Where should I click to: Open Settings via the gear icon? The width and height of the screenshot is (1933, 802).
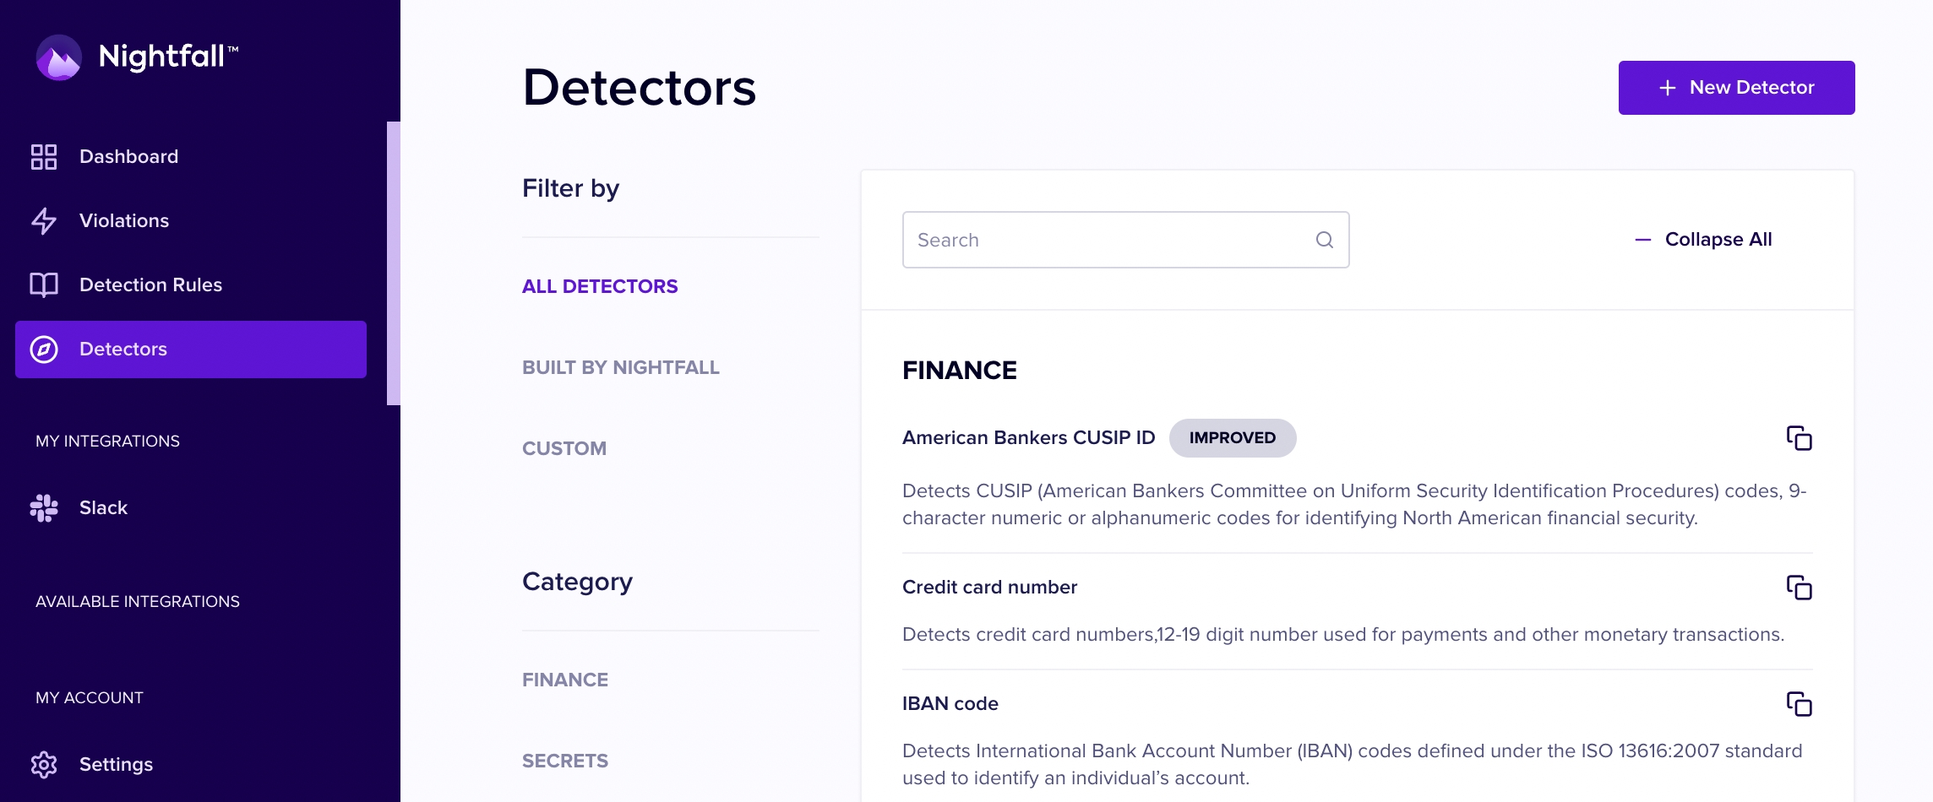click(x=44, y=764)
